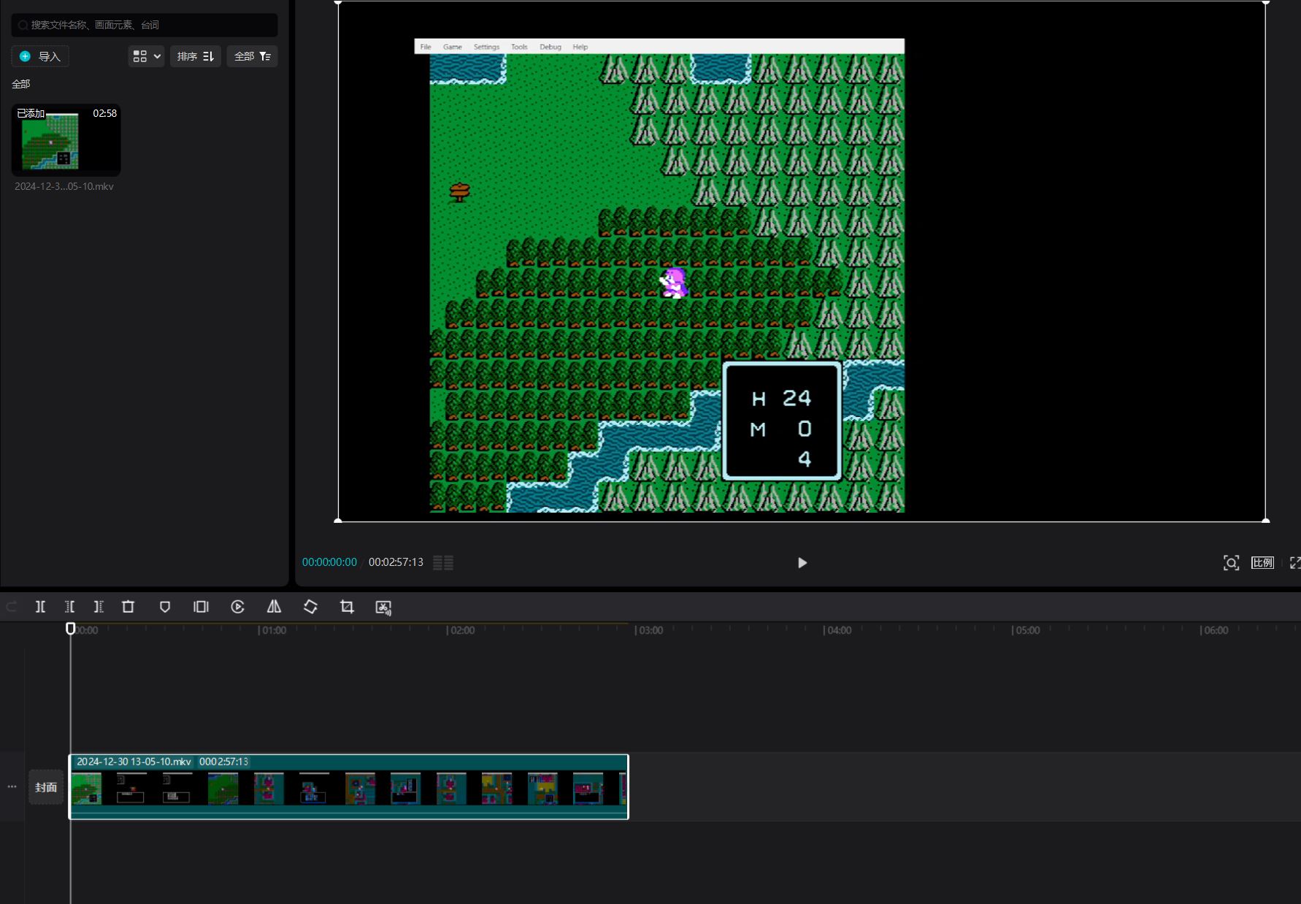This screenshot has width=1301, height=904.
Task: Open the 比例 aspect ratio button
Action: (x=1262, y=562)
